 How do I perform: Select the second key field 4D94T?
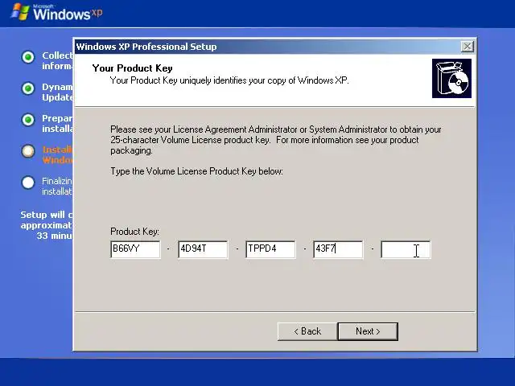(203, 249)
